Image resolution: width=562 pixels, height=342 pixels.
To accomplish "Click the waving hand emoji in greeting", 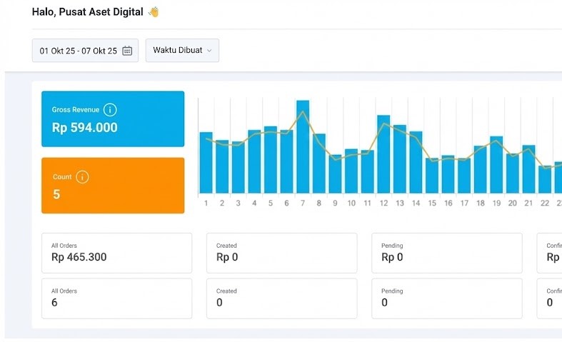I will coord(153,12).
